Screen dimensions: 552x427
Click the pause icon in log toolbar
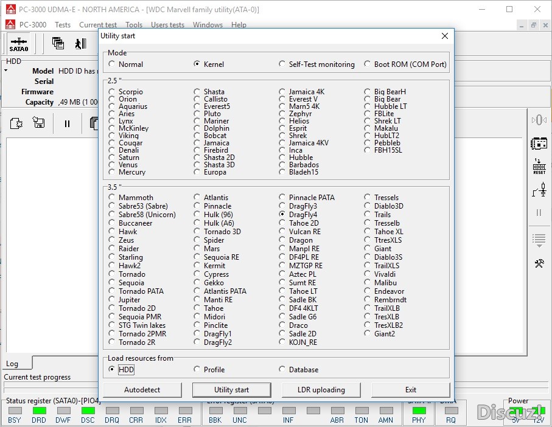point(67,123)
